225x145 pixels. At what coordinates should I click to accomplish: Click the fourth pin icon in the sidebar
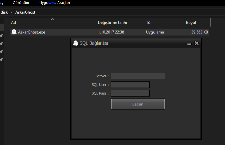[x=1, y=59]
